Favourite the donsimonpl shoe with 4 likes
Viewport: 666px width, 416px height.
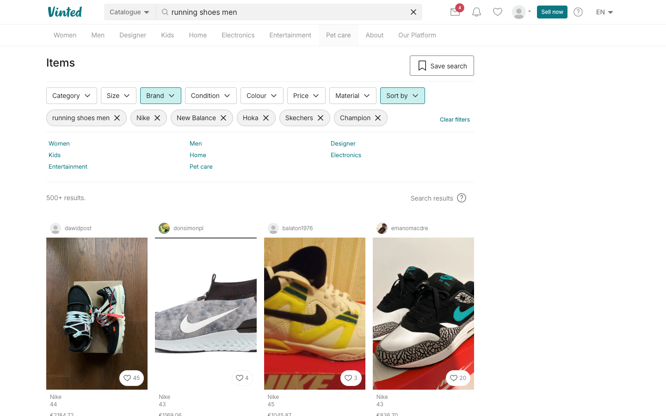point(242,378)
